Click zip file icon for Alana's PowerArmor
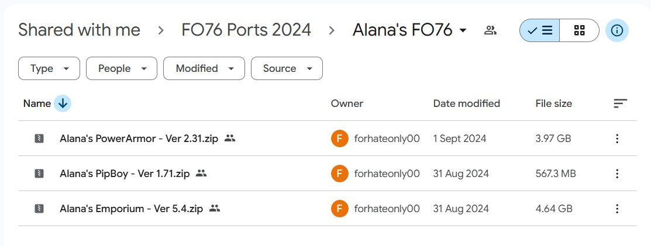The image size is (651, 246). click(39, 138)
